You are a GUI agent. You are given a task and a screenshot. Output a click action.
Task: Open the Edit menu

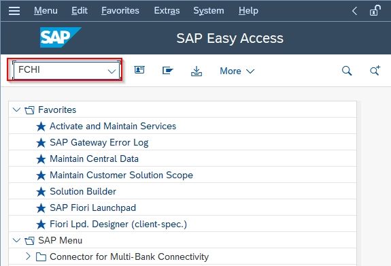(x=80, y=11)
